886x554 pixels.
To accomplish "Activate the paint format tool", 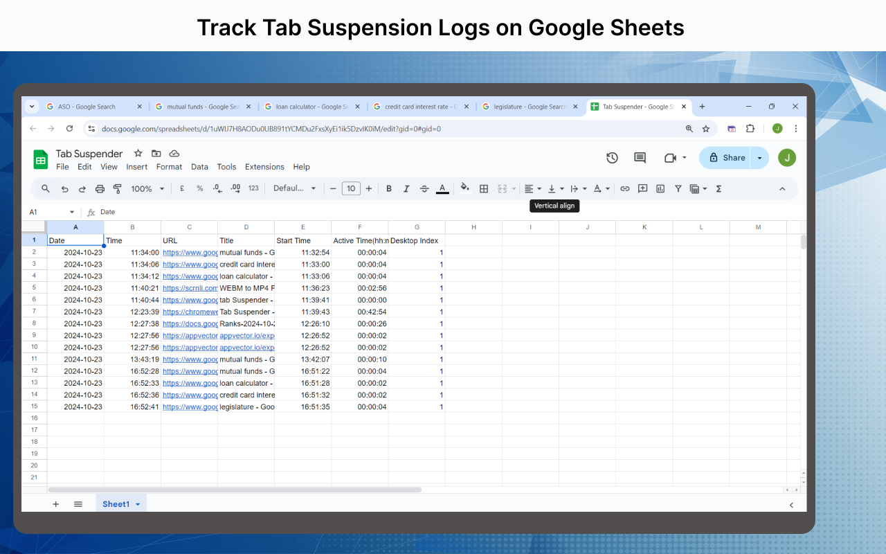I will tap(117, 188).
